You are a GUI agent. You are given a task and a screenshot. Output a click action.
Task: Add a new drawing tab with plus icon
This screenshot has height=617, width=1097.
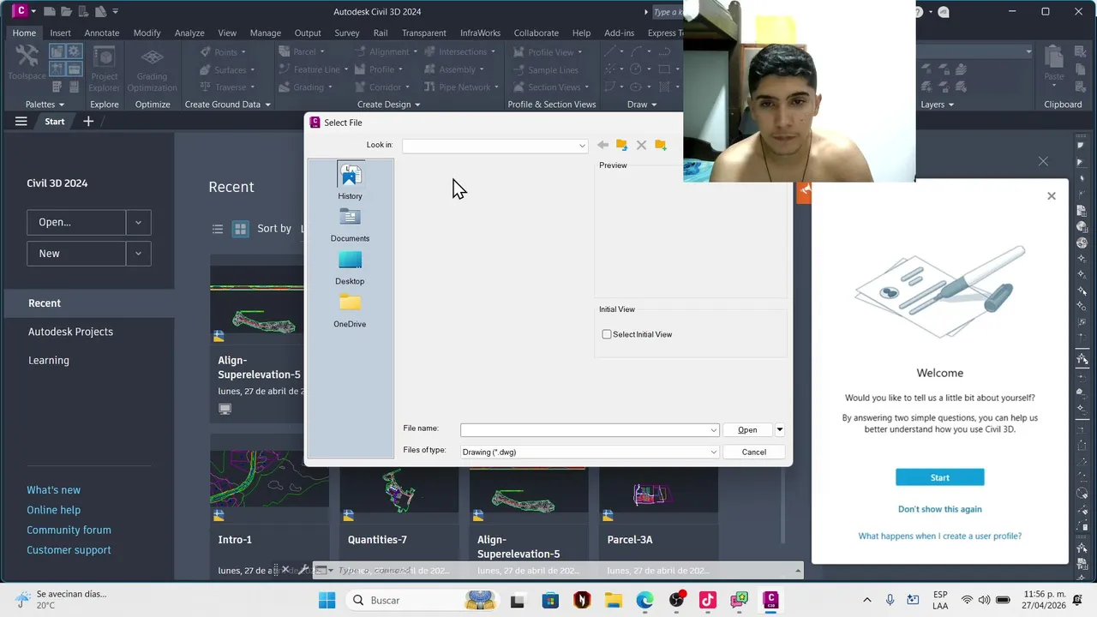[88, 122]
